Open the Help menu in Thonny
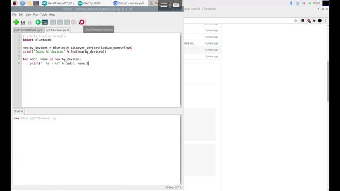 coord(52,15)
